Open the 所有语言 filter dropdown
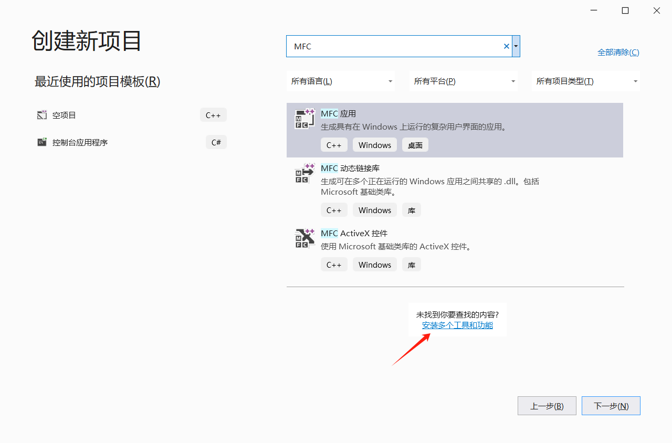The width and height of the screenshot is (672, 443). (341, 81)
